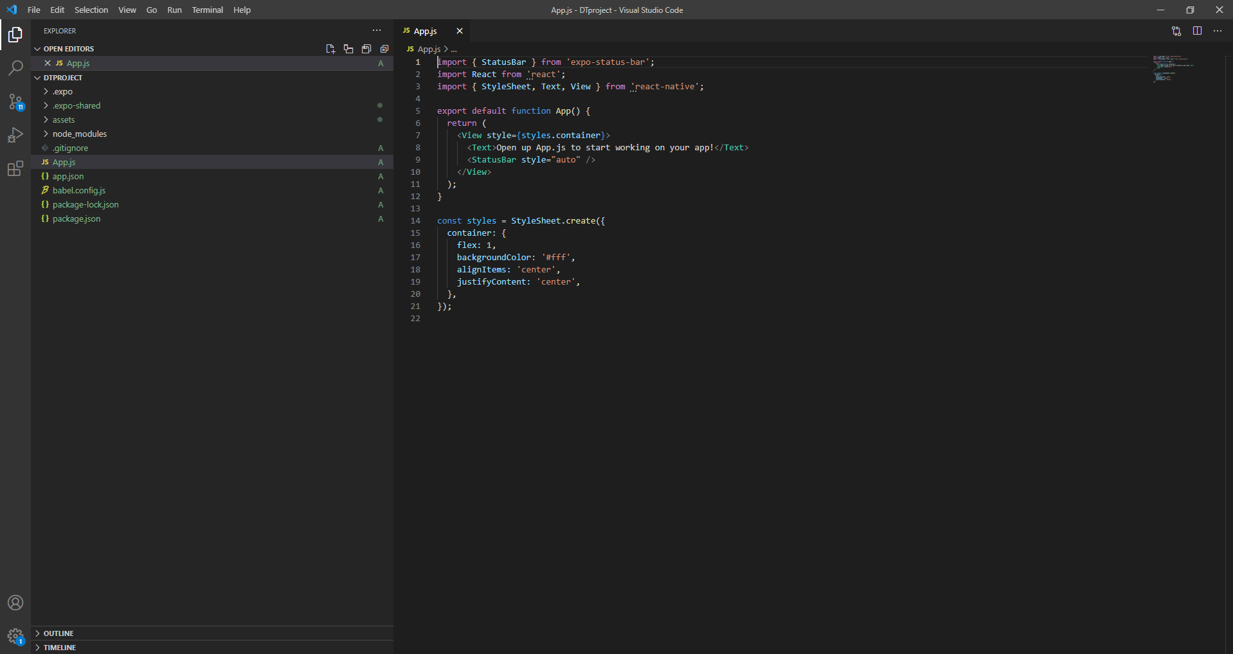Open the editor More Actions menu

1218,31
